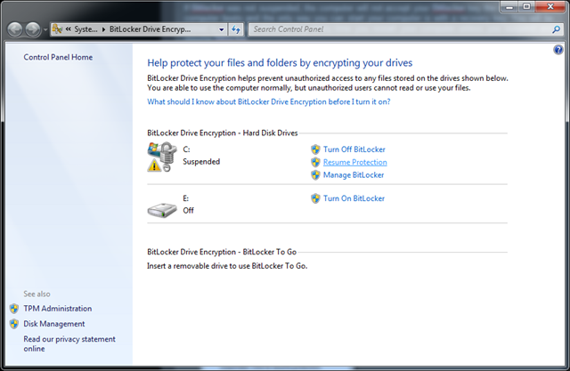Click shield icon beside Turn On BitLocker
Screen dimensions: 570x371
tap(315, 198)
